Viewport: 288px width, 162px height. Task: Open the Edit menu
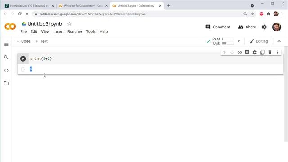34,31
